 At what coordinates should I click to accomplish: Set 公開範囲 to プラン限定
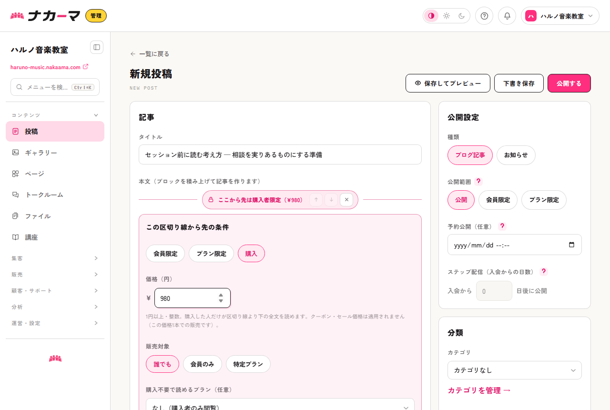544,200
